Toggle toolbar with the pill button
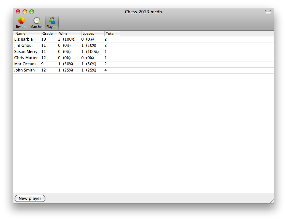The height and width of the screenshot is (221, 287). 268,12
